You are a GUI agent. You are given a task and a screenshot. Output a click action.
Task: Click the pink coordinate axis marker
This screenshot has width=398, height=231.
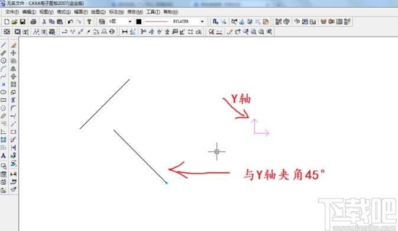pos(260,127)
